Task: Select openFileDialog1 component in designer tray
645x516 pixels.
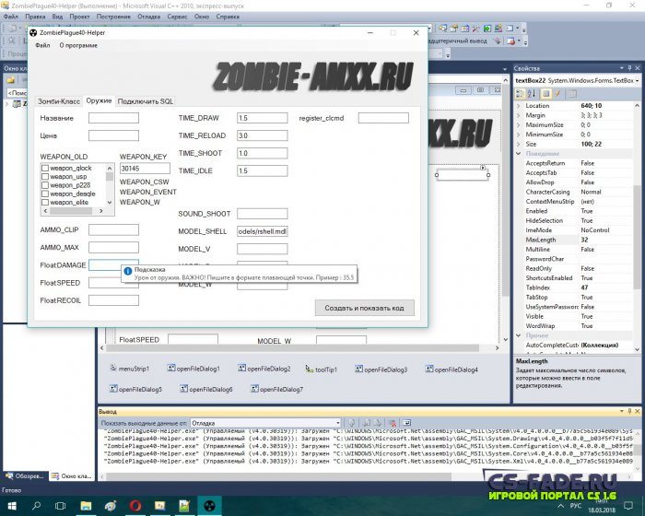Action: point(193,369)
